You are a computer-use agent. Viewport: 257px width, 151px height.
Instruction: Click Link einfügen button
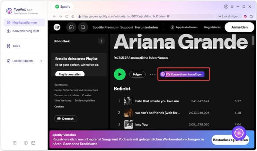click(228, 16)
